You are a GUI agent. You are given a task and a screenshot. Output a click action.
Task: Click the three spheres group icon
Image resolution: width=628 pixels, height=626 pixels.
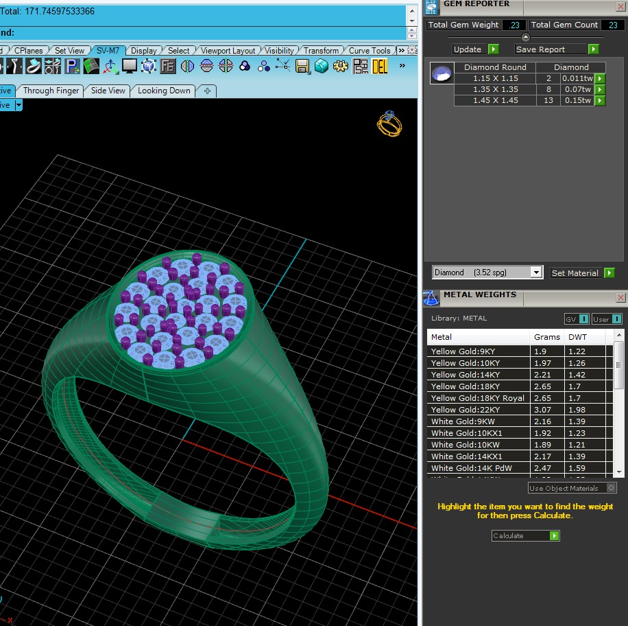pos(263,66)
